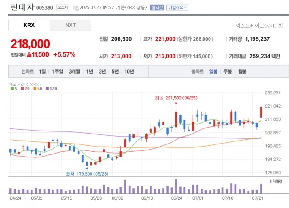Click the 07/21 x-axis date label
This screenshot has width=289, height=208.
point(258,198)
